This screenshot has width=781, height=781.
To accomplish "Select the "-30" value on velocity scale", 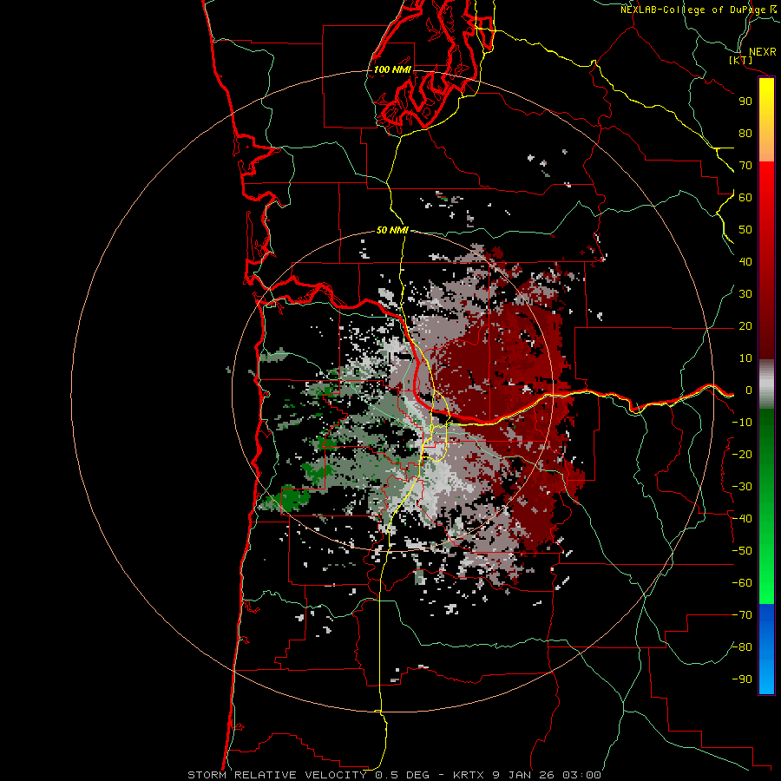I will [742, 487].
